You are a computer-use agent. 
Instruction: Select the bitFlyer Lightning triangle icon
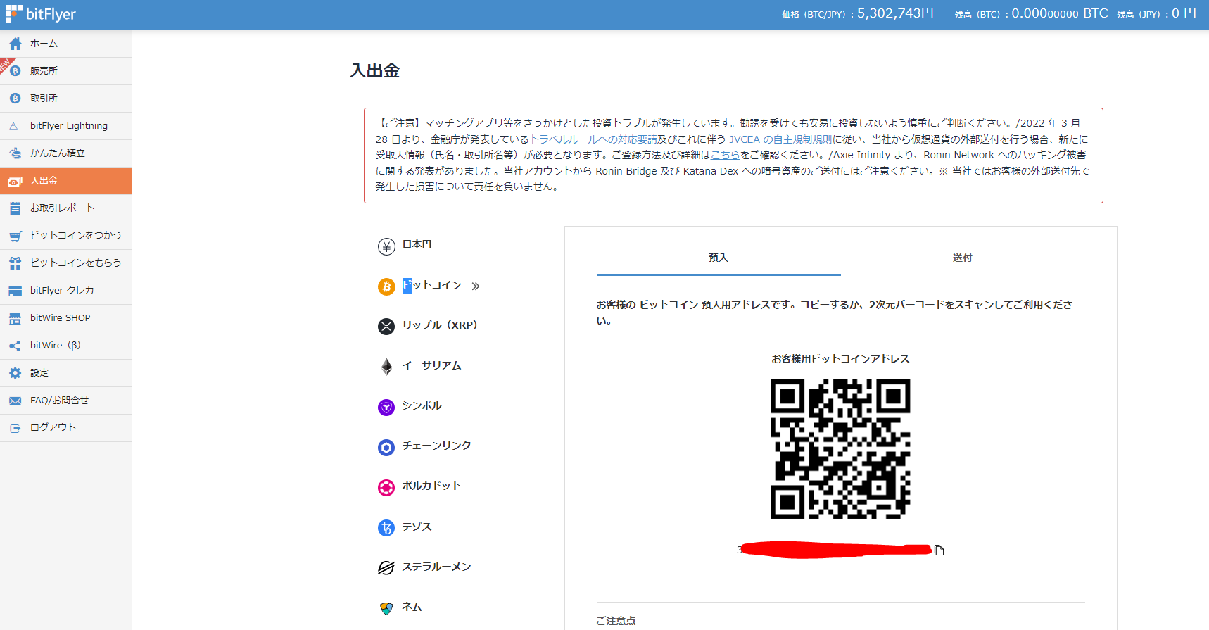14,126
